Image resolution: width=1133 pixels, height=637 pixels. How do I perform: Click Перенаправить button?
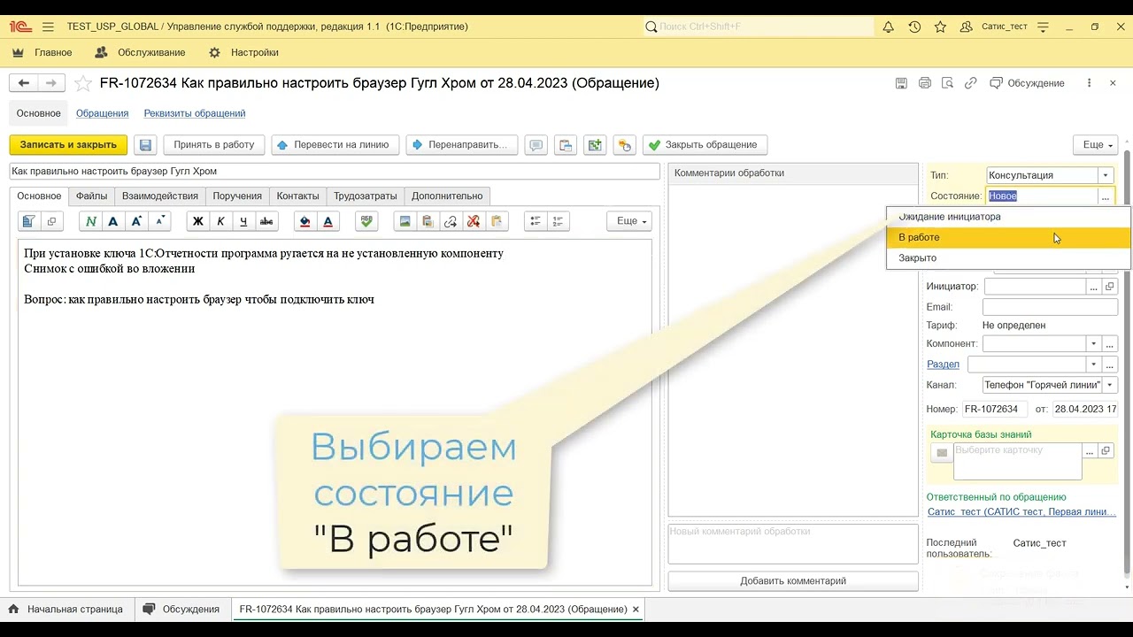(x=462, y=145)
